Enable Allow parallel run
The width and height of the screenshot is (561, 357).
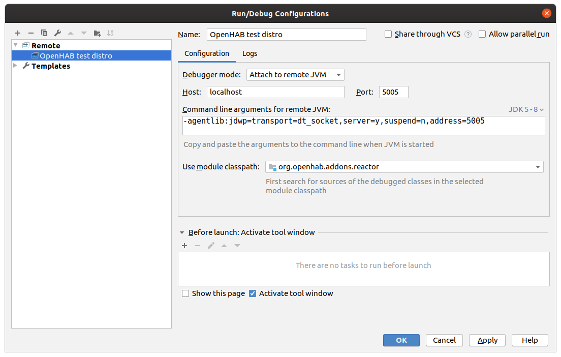[482, 34]
